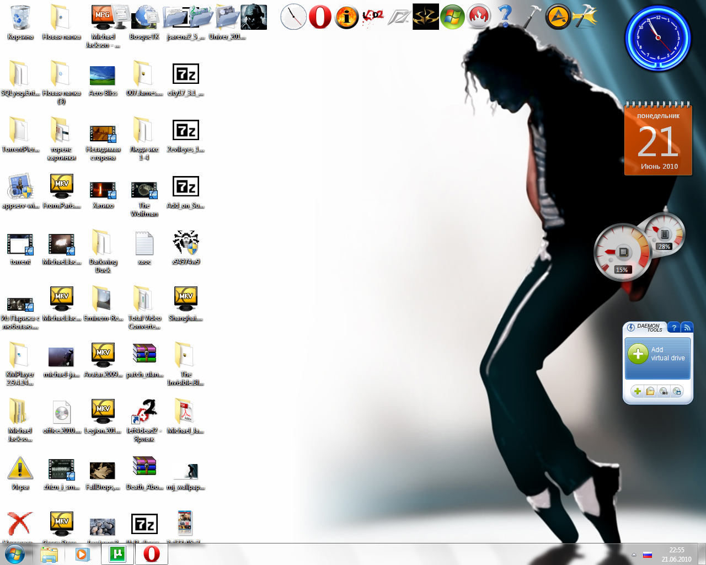Select the city17_31 7z archive
Image resolution: width=706 pixels, height=565 pixels.
point(186,79)
